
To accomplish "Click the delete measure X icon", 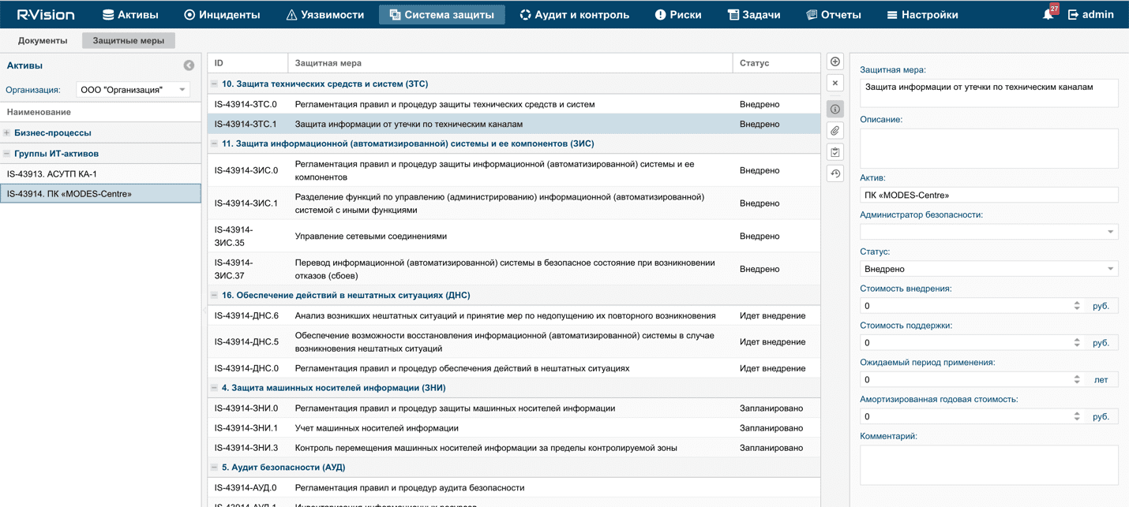I will pyautogui.click(x=835, y=83).
